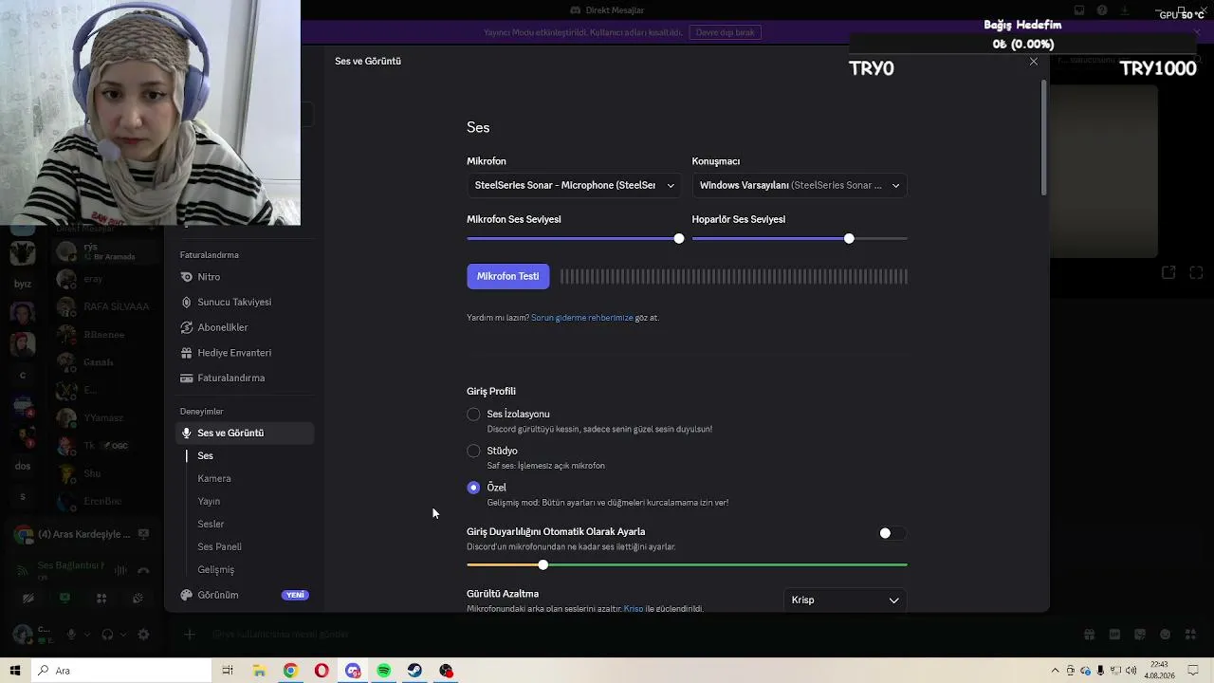
Task: Open Task View on the taskbar
Action: [x=228, y=671]
